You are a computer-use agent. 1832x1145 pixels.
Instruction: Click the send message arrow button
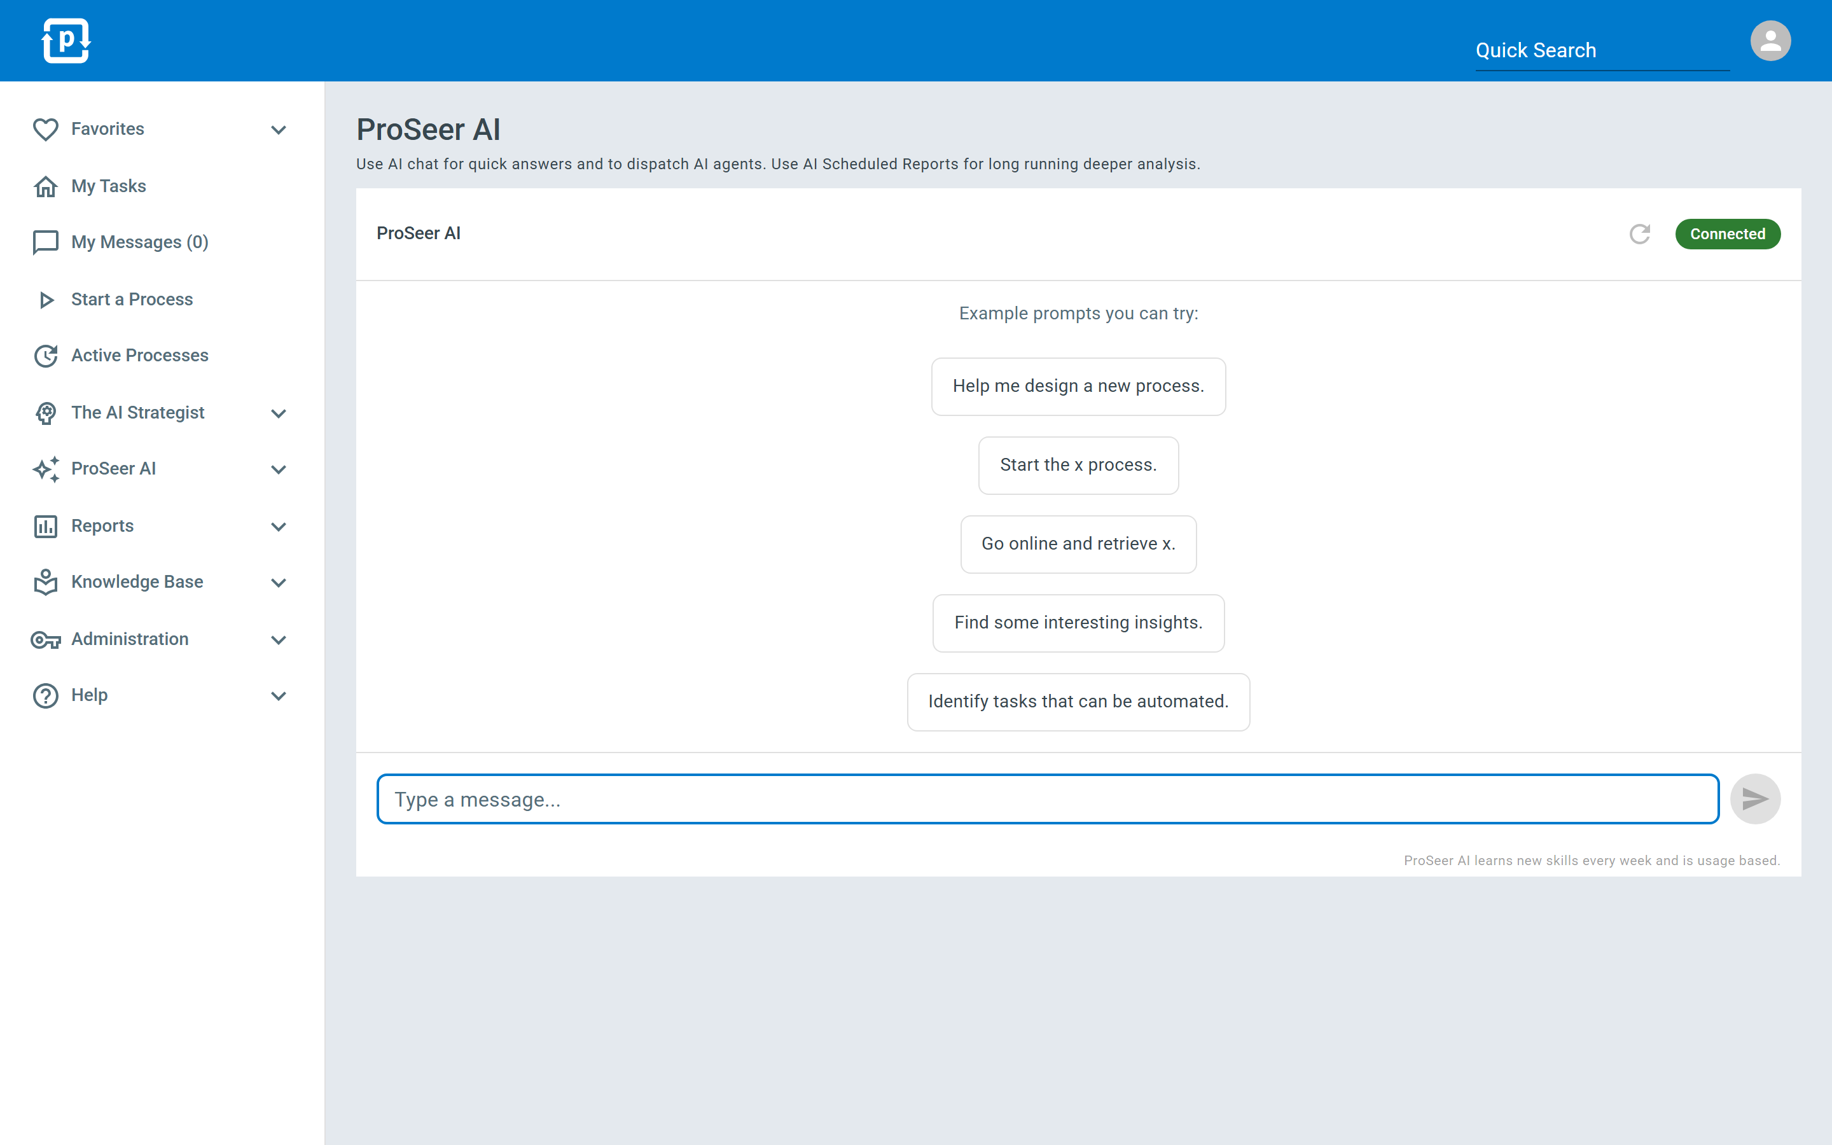click(x=1755, y=799)
